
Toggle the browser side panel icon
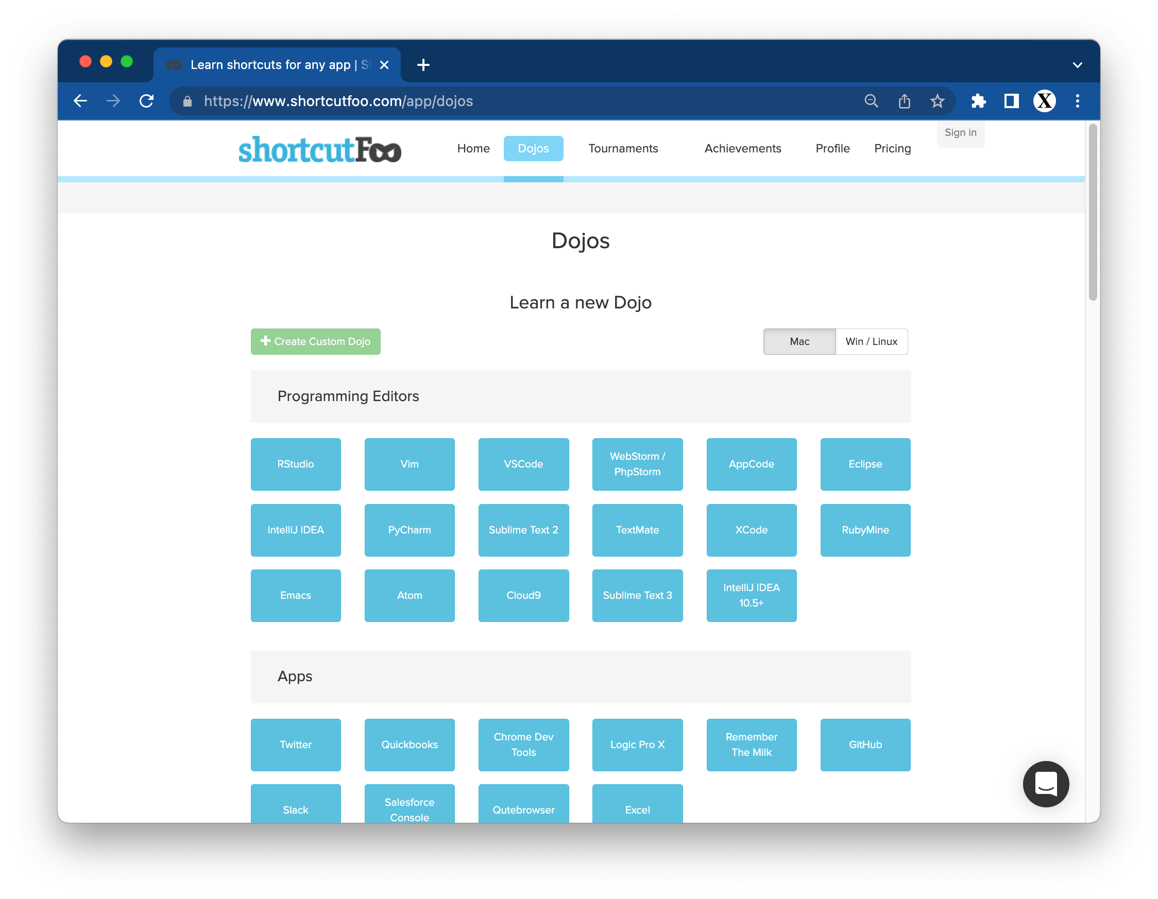1011,101
